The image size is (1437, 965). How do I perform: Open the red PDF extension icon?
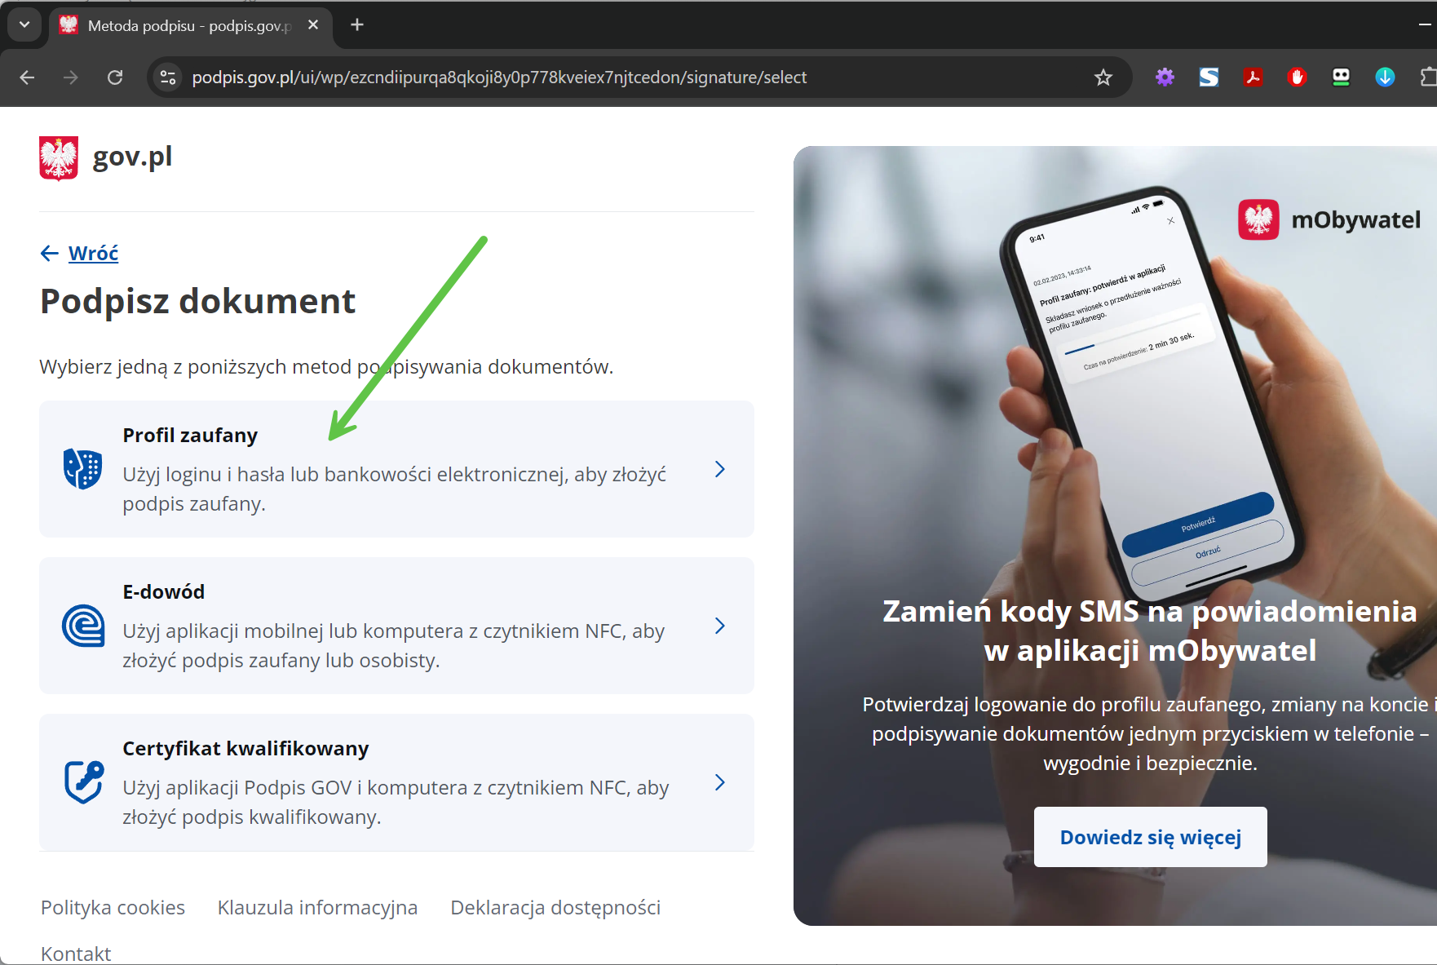(1253, 77)
